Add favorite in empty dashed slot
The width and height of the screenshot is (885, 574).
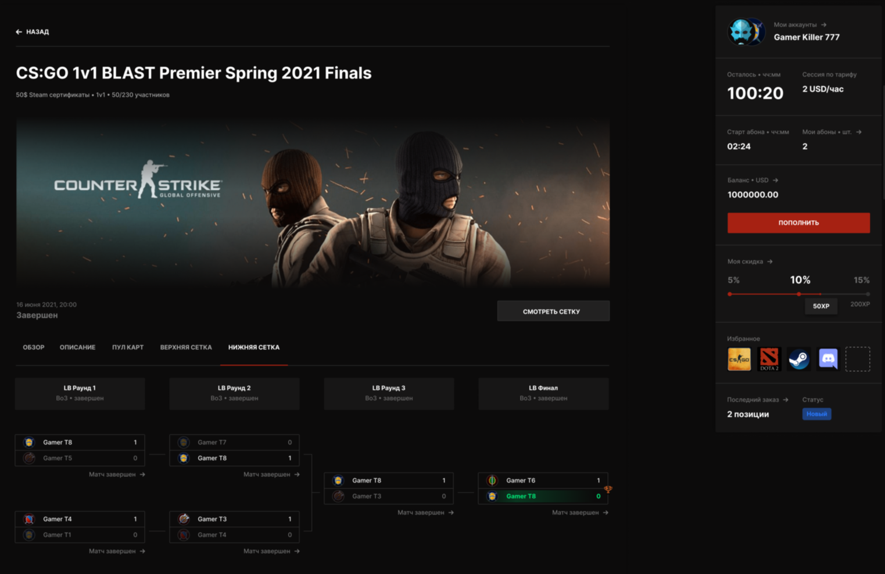[858, 359]
